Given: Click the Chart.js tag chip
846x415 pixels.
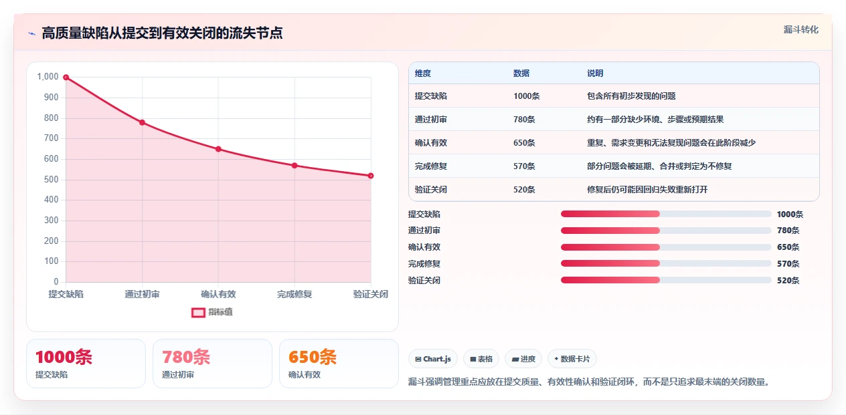Looking at the screenshot, I should point(433,359).
